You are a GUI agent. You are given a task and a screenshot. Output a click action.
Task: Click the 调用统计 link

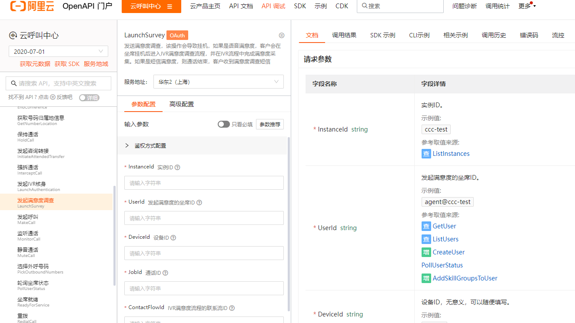tap(498, 6)
